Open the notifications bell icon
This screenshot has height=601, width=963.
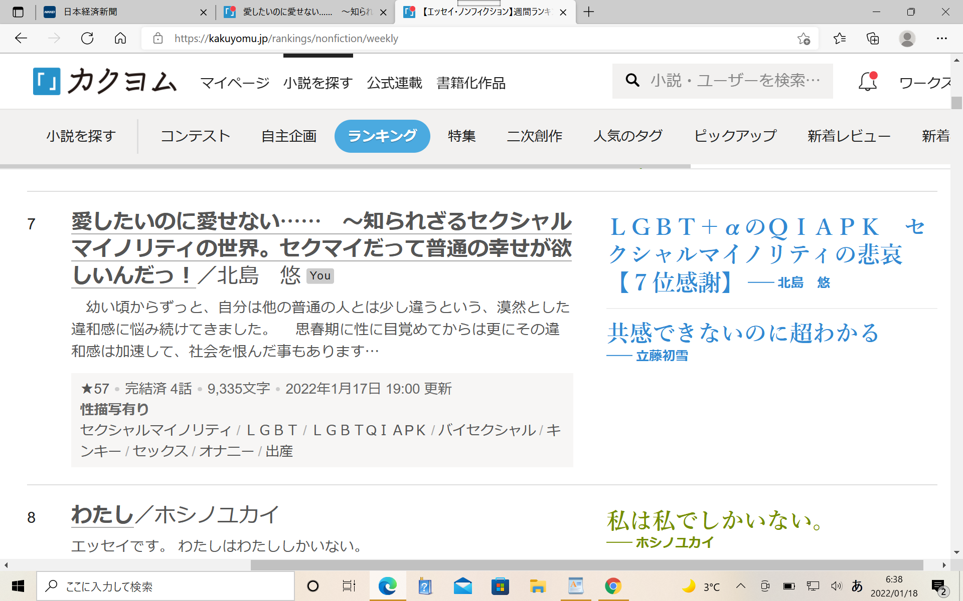(868, 81)
